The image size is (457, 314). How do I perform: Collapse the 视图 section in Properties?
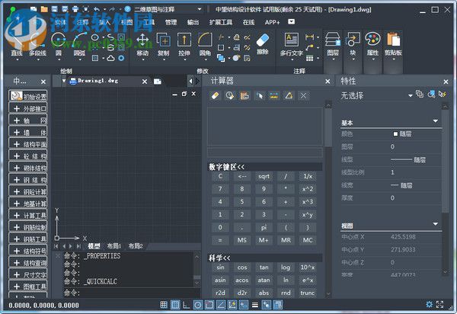coord(436,224)
